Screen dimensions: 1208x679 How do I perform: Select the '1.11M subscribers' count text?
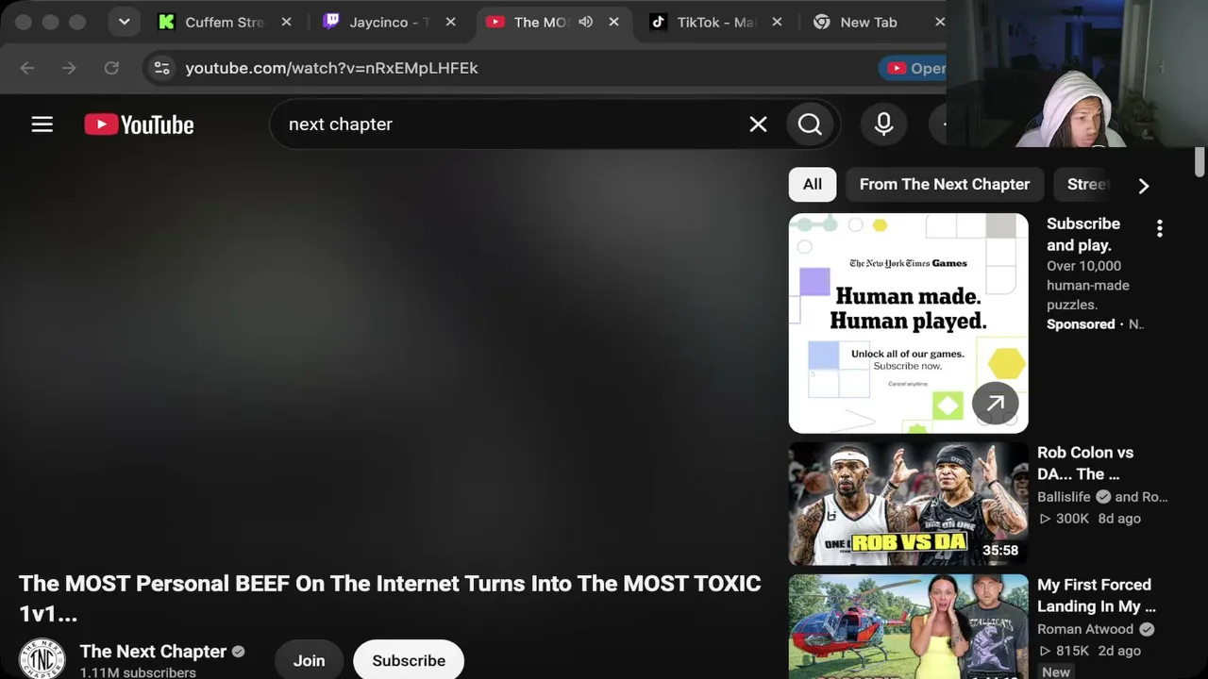138,672
